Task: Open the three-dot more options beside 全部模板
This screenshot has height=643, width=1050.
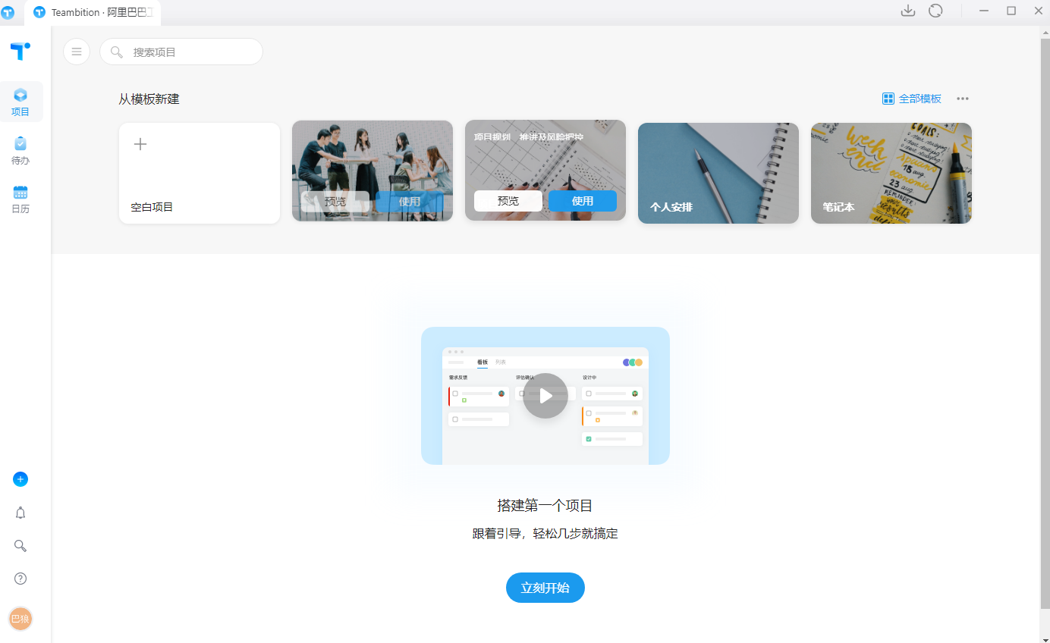Action: (963, 99)
